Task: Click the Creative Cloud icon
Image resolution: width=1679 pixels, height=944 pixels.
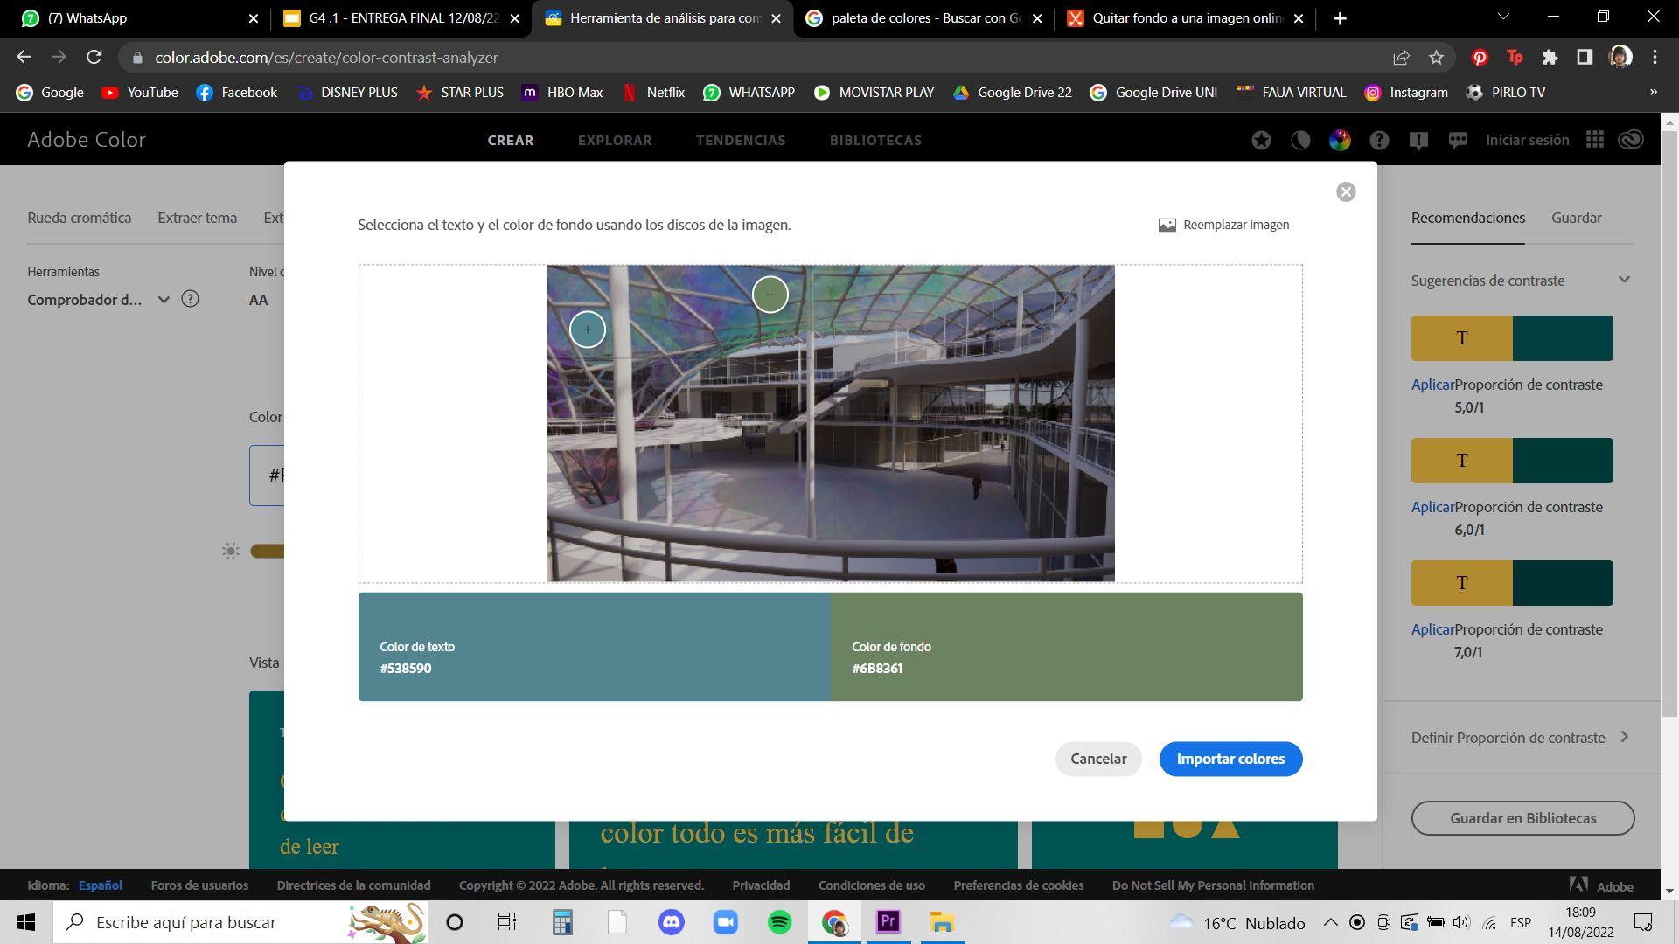Action: tap(1631, 140)
